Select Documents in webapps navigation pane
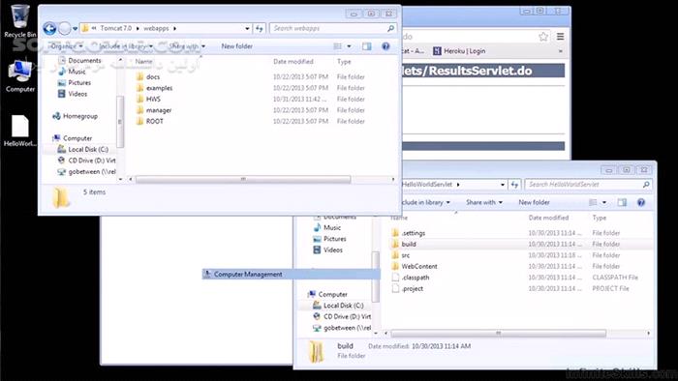 tap(80, 60)
